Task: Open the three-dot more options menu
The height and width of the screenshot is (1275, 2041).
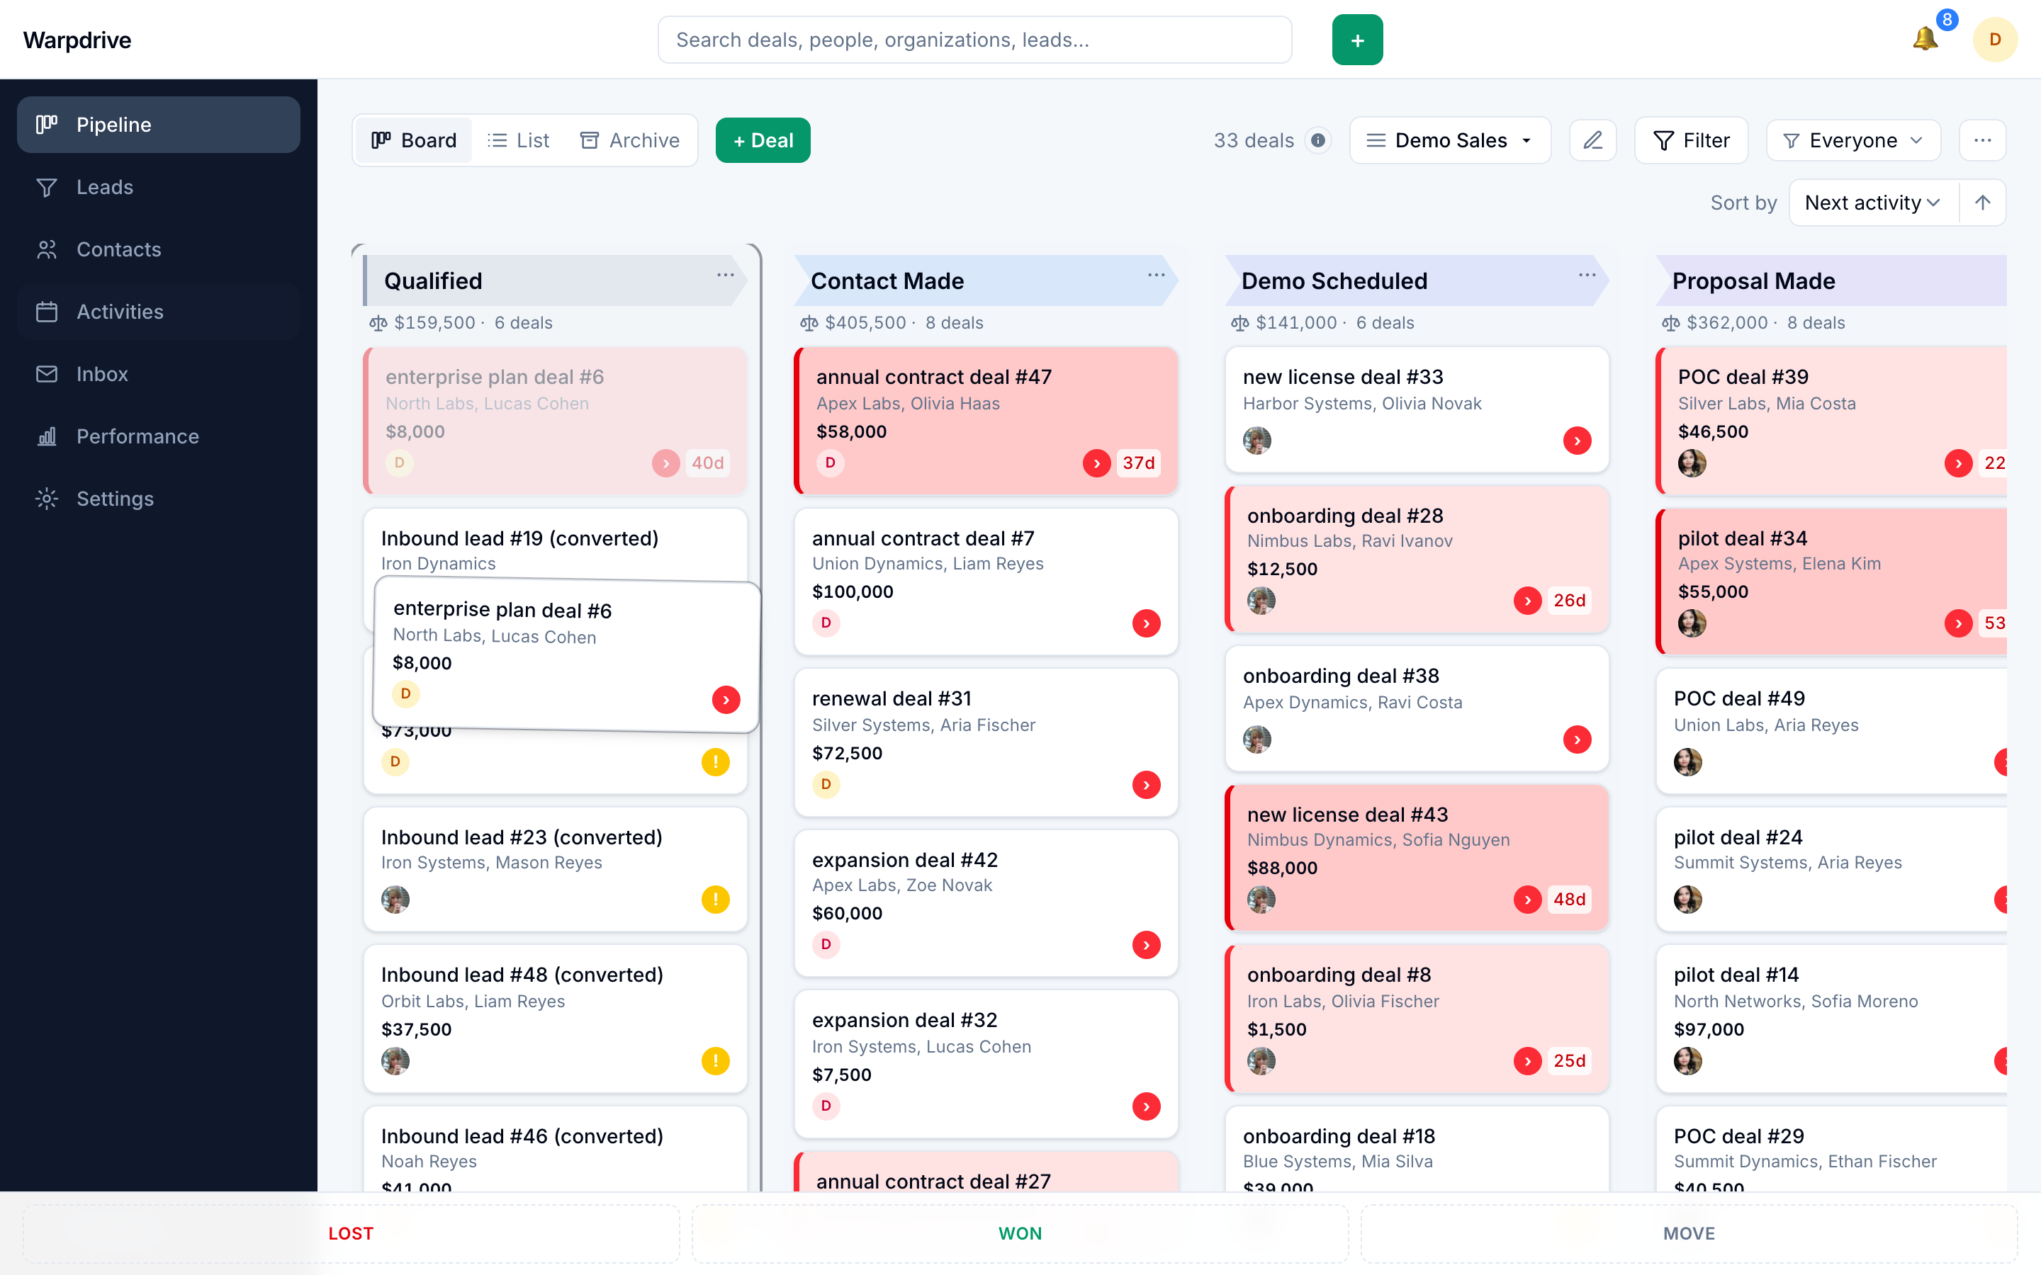Action: point(1982,140)
